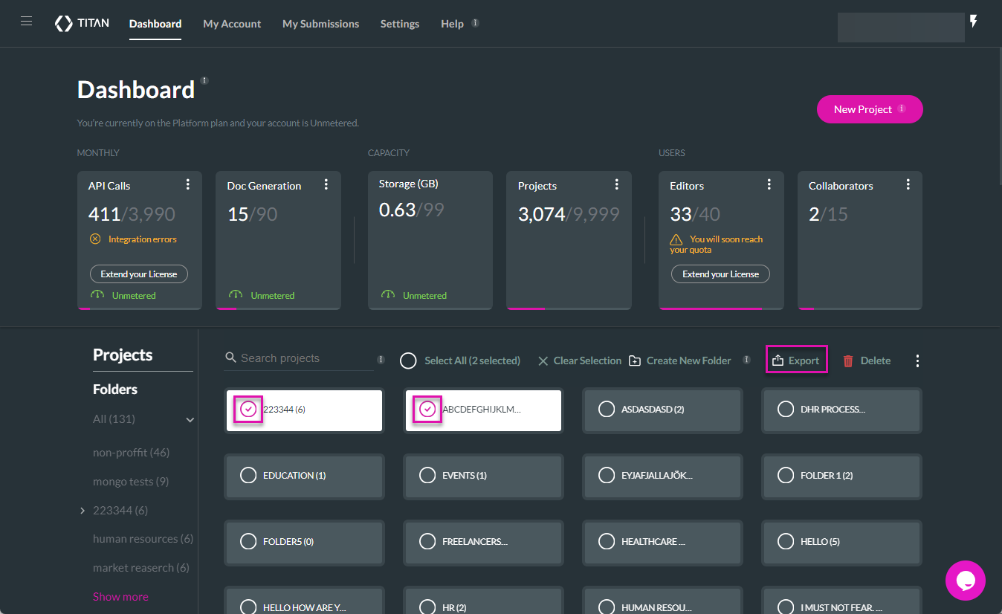Click the Delete trash icon
1002x614 pixels.
point(848,361)
